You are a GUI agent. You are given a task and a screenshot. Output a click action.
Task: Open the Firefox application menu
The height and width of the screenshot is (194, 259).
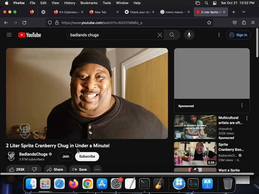253,22
